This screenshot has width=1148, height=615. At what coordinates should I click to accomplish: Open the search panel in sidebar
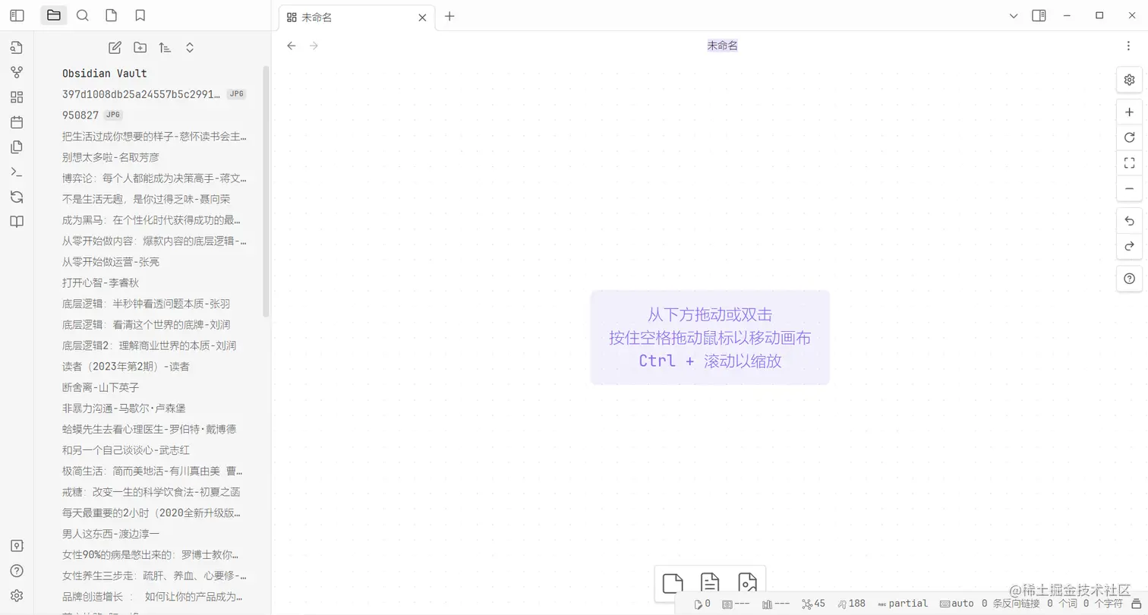point(83,15)
